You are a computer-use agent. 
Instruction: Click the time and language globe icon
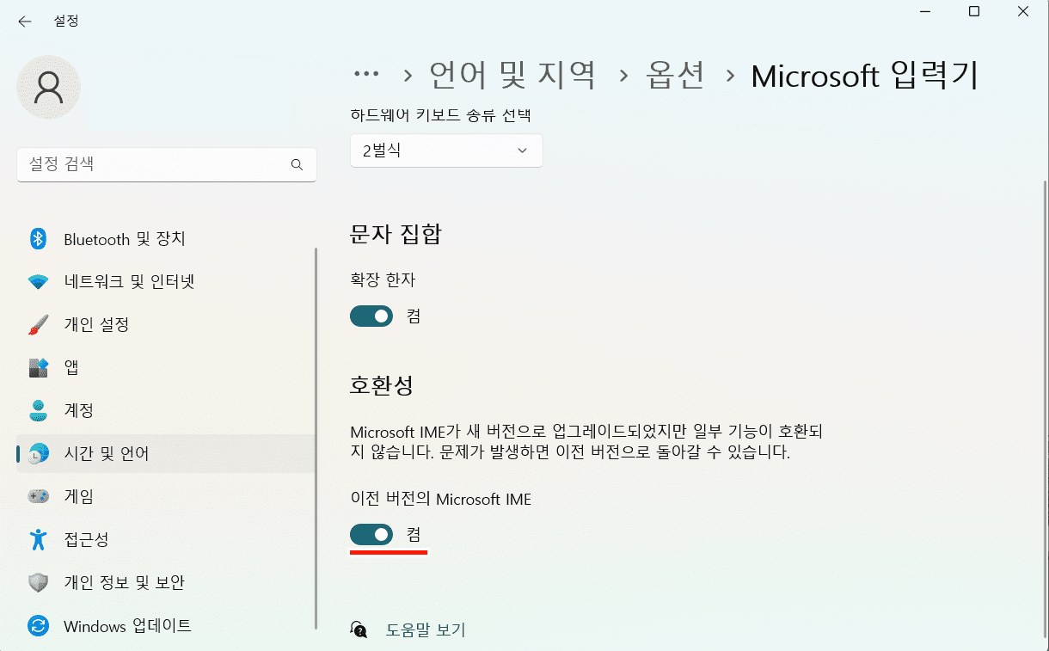(x=38, y=454)
